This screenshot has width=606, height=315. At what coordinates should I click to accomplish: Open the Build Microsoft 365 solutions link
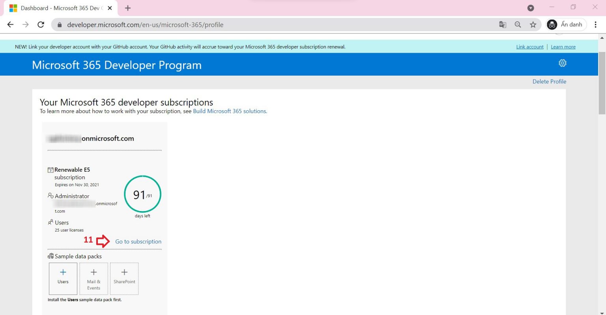pyautogui.click(x=230, y=111)
